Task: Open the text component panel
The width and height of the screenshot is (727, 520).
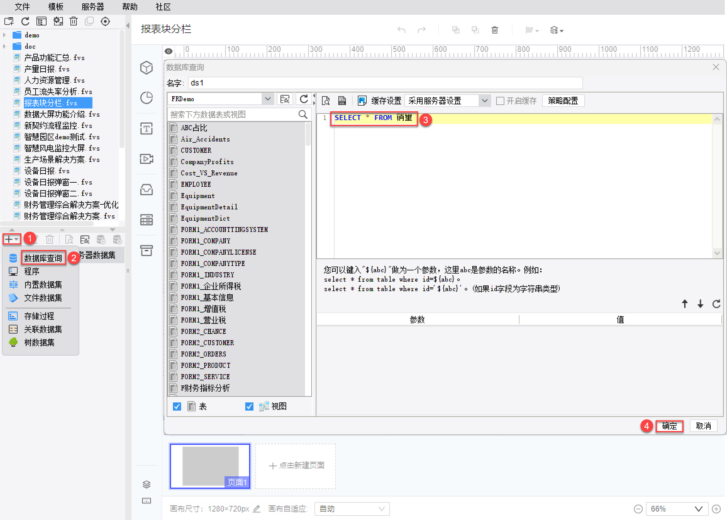Action: pos(146,129)
